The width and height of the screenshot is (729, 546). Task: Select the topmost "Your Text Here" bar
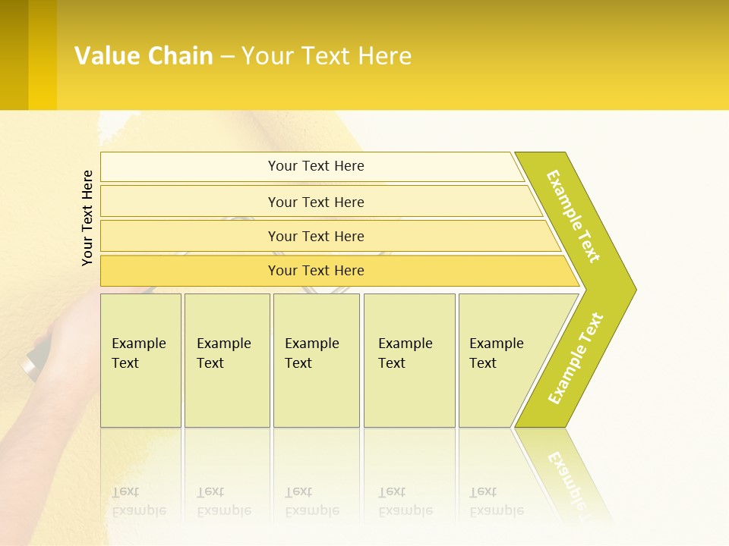tap(315, 166)
